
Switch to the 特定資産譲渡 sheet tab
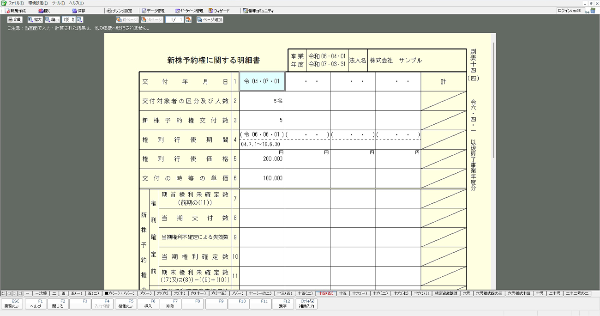446,293
